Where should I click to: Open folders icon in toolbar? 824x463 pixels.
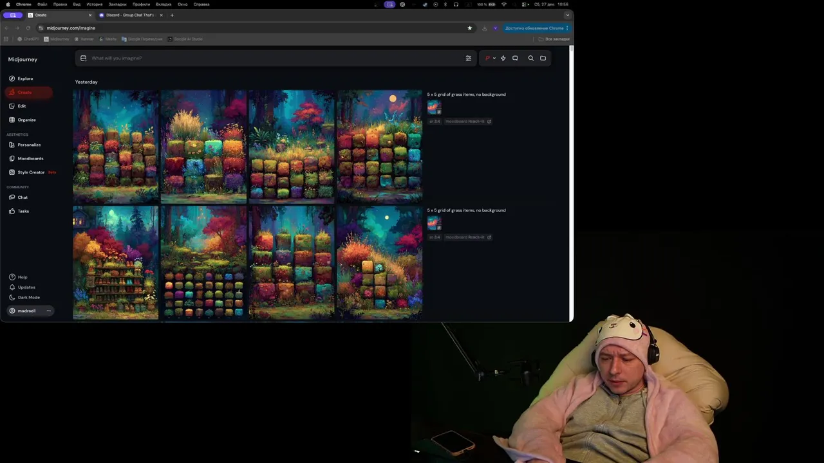(543, 58)
